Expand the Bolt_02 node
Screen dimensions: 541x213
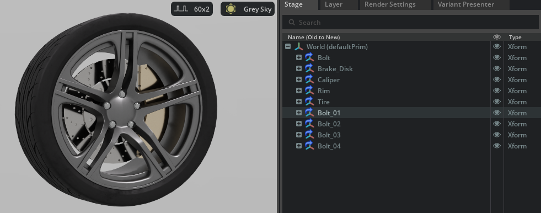tap(299, 124)
